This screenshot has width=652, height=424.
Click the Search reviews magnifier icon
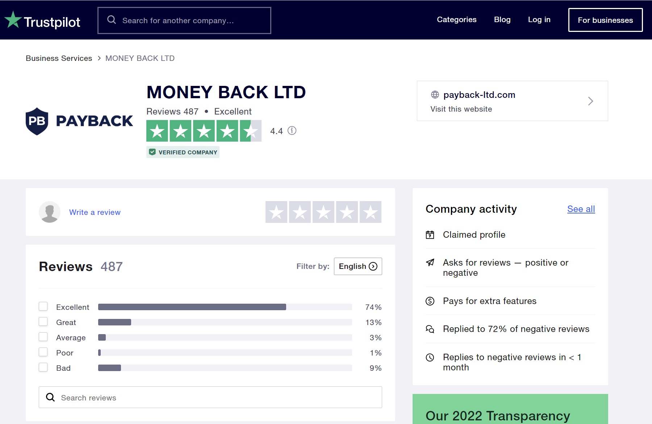pyautogui.click(x=50, y=397)
